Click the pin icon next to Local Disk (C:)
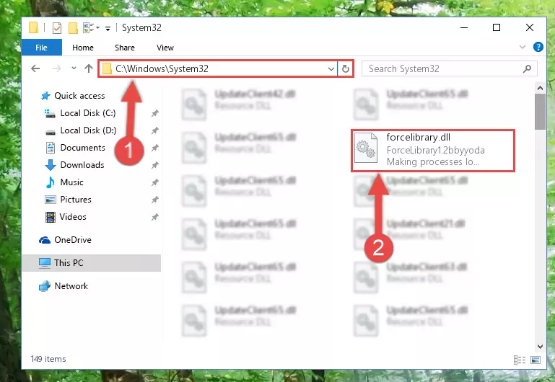 point(155,113)
